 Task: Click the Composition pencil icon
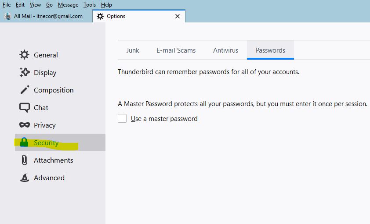coord(25,90)
